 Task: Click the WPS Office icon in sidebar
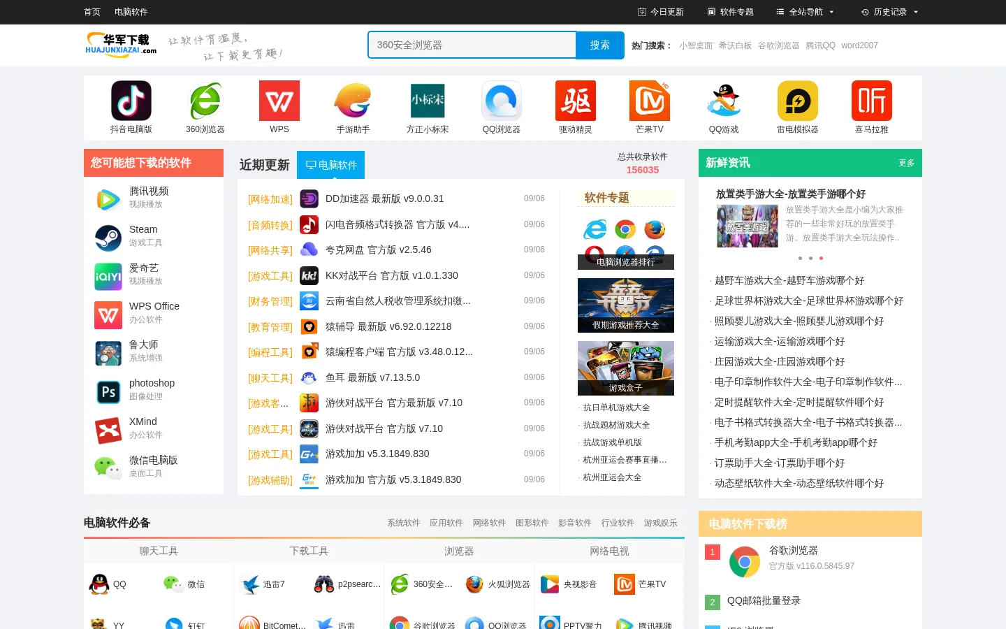[x=108, y=315]
